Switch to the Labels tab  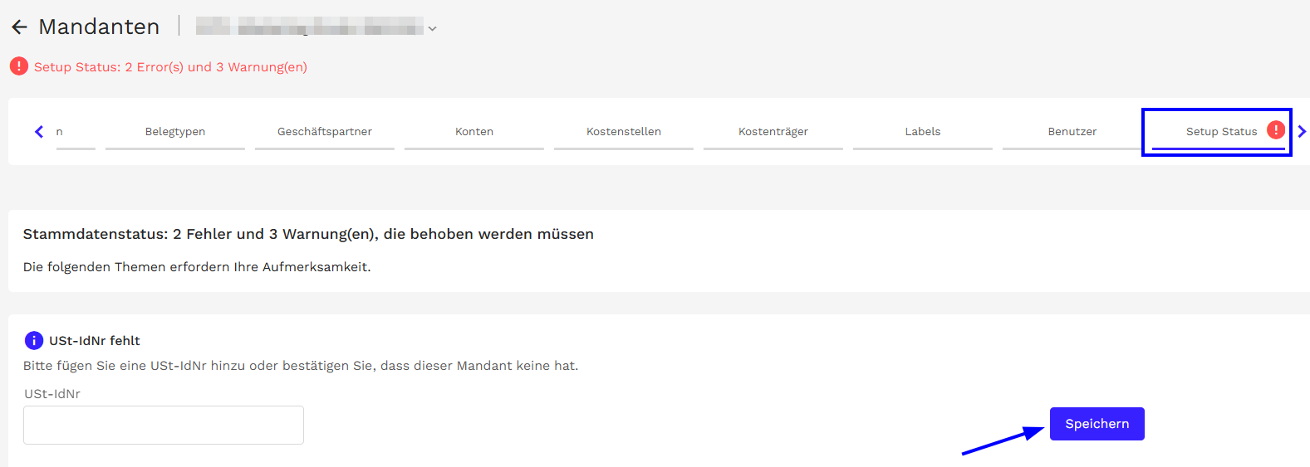coord(922,132)
